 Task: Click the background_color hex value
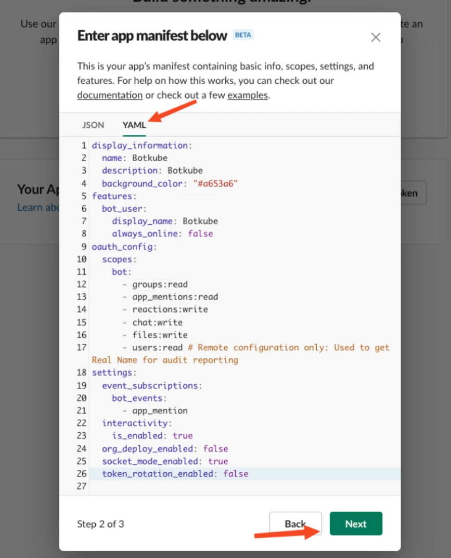pos(215,183)
